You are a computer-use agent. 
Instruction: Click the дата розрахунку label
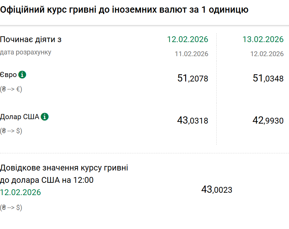[x=26, y=52]
